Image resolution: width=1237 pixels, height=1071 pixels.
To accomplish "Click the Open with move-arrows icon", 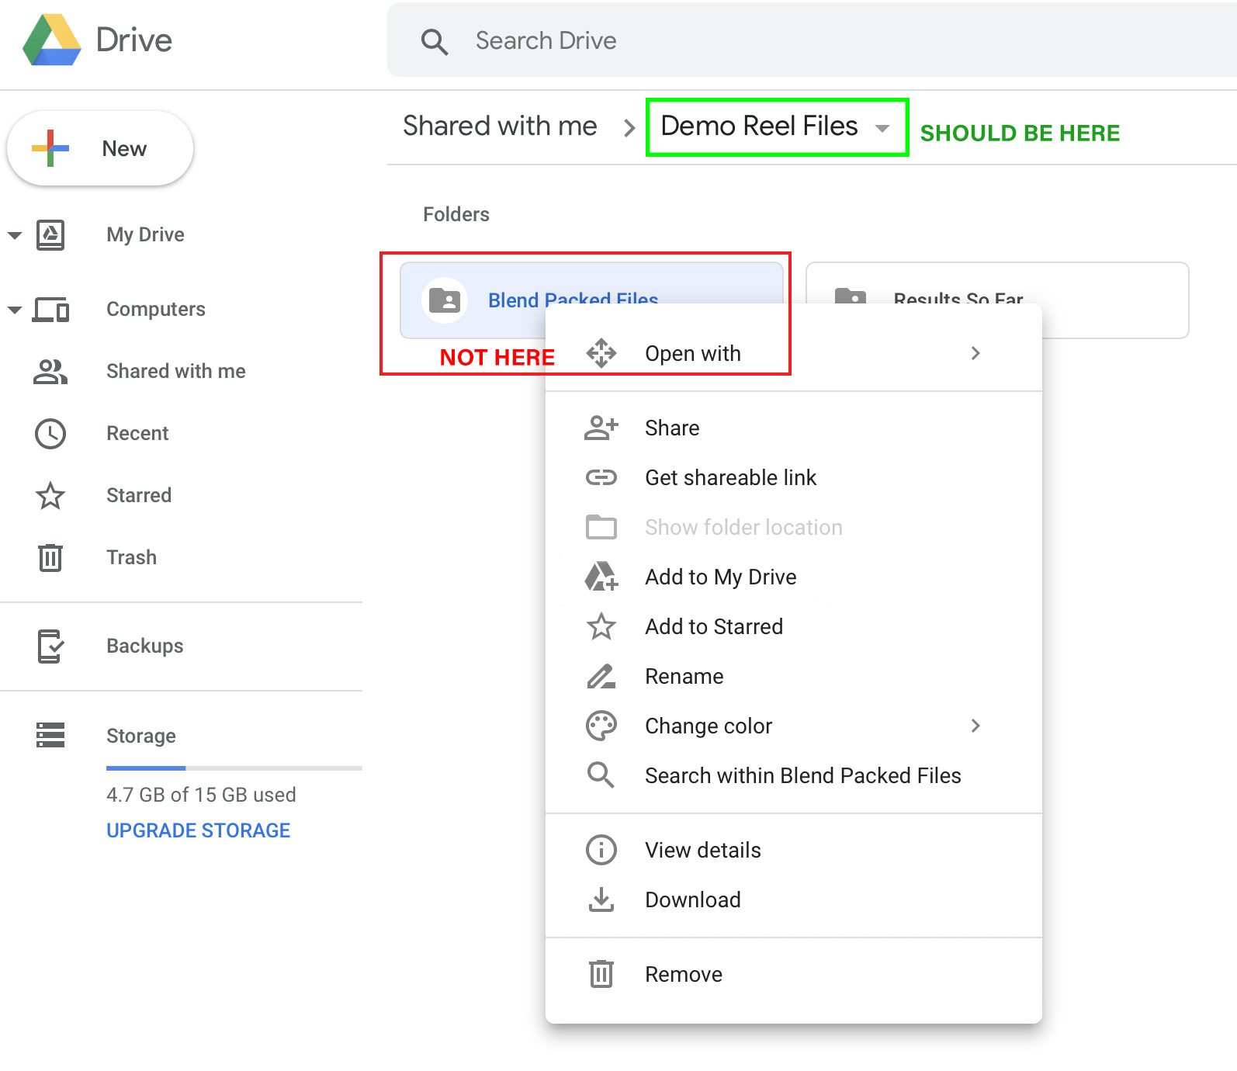I will tap(601, 353).
